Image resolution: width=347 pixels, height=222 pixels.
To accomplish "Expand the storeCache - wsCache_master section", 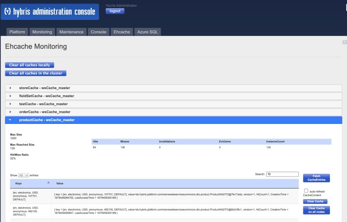I will (173, 88).
